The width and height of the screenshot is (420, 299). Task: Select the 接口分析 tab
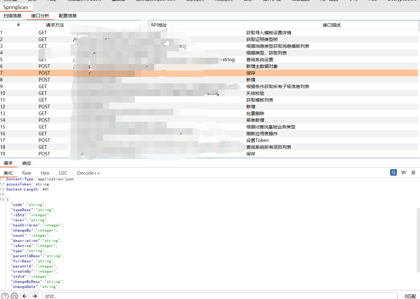pyautogui.click(x=40, y=16)
